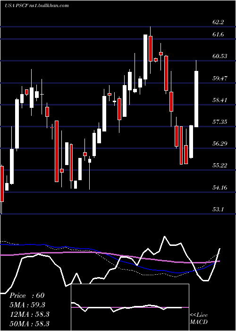Click inside the MACD inset chart panel
The image size is (236, 331).
(x=130, y=307)
